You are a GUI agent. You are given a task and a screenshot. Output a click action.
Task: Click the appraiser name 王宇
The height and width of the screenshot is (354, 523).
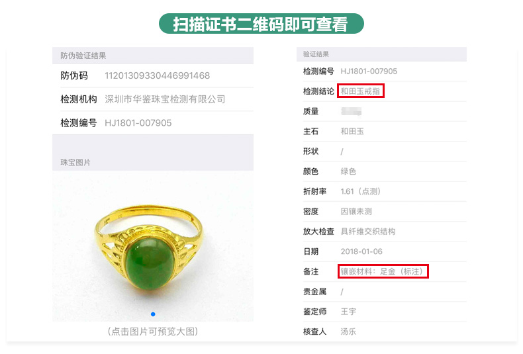point(348,312)
